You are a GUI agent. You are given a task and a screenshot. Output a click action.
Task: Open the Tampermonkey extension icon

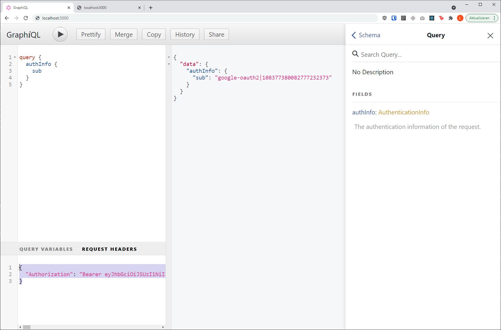coord(441,18)
